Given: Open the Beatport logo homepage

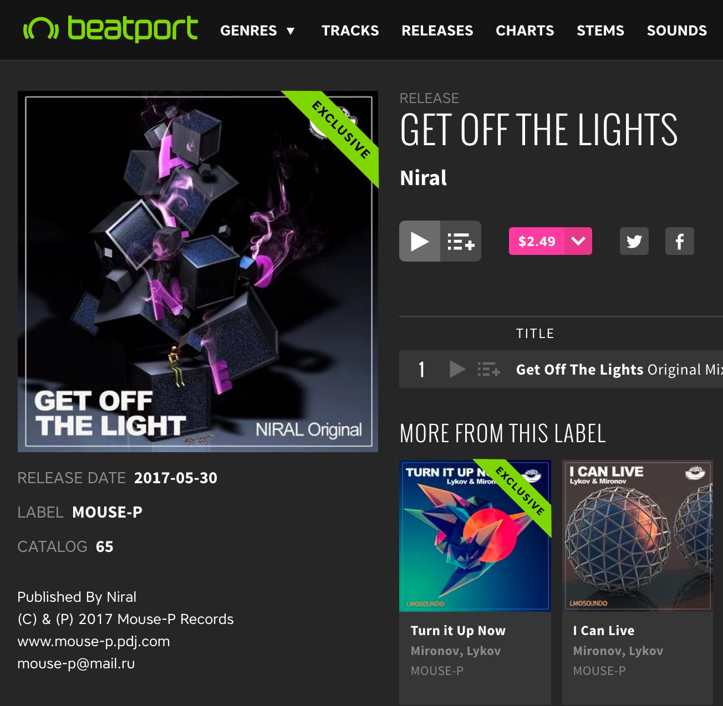Looking at the screenshot, I should point(110,29).
